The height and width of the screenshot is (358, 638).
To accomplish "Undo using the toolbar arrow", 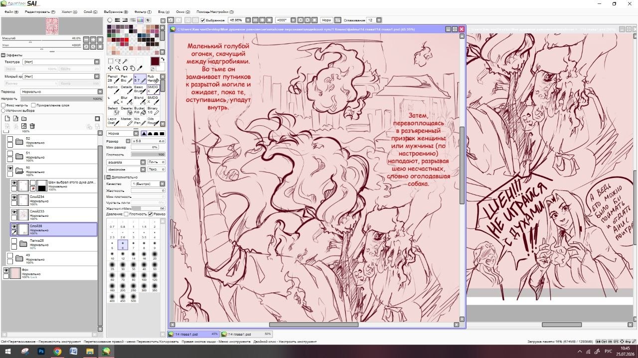I will click(170, 20).
